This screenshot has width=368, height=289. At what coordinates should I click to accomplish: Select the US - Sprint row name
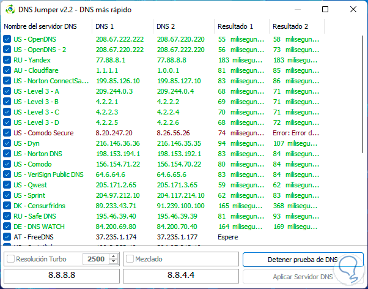29,195
